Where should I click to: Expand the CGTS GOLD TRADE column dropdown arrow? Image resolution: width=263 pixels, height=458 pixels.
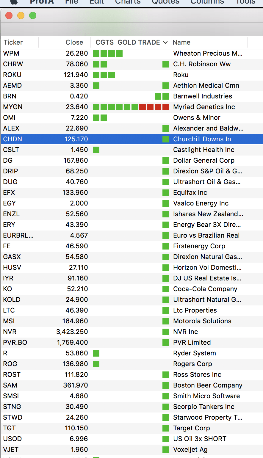click(165, 43)
